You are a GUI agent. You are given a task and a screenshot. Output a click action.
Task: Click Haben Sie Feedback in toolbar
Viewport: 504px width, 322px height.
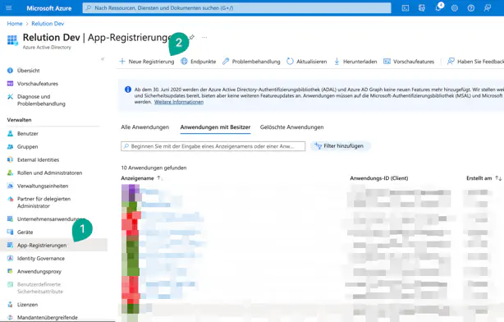pos(475,62)
